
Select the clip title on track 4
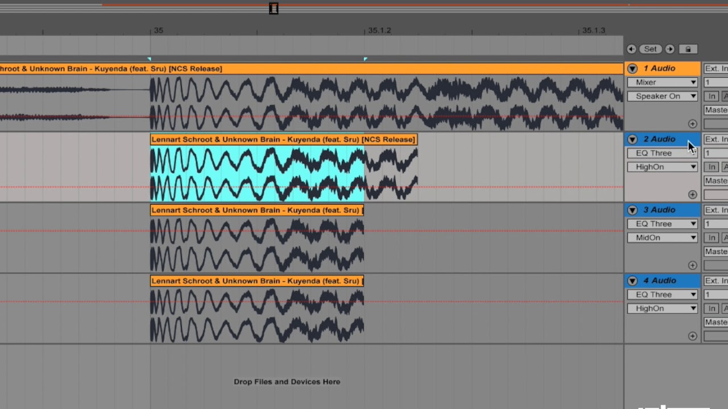tap(257, 281)
